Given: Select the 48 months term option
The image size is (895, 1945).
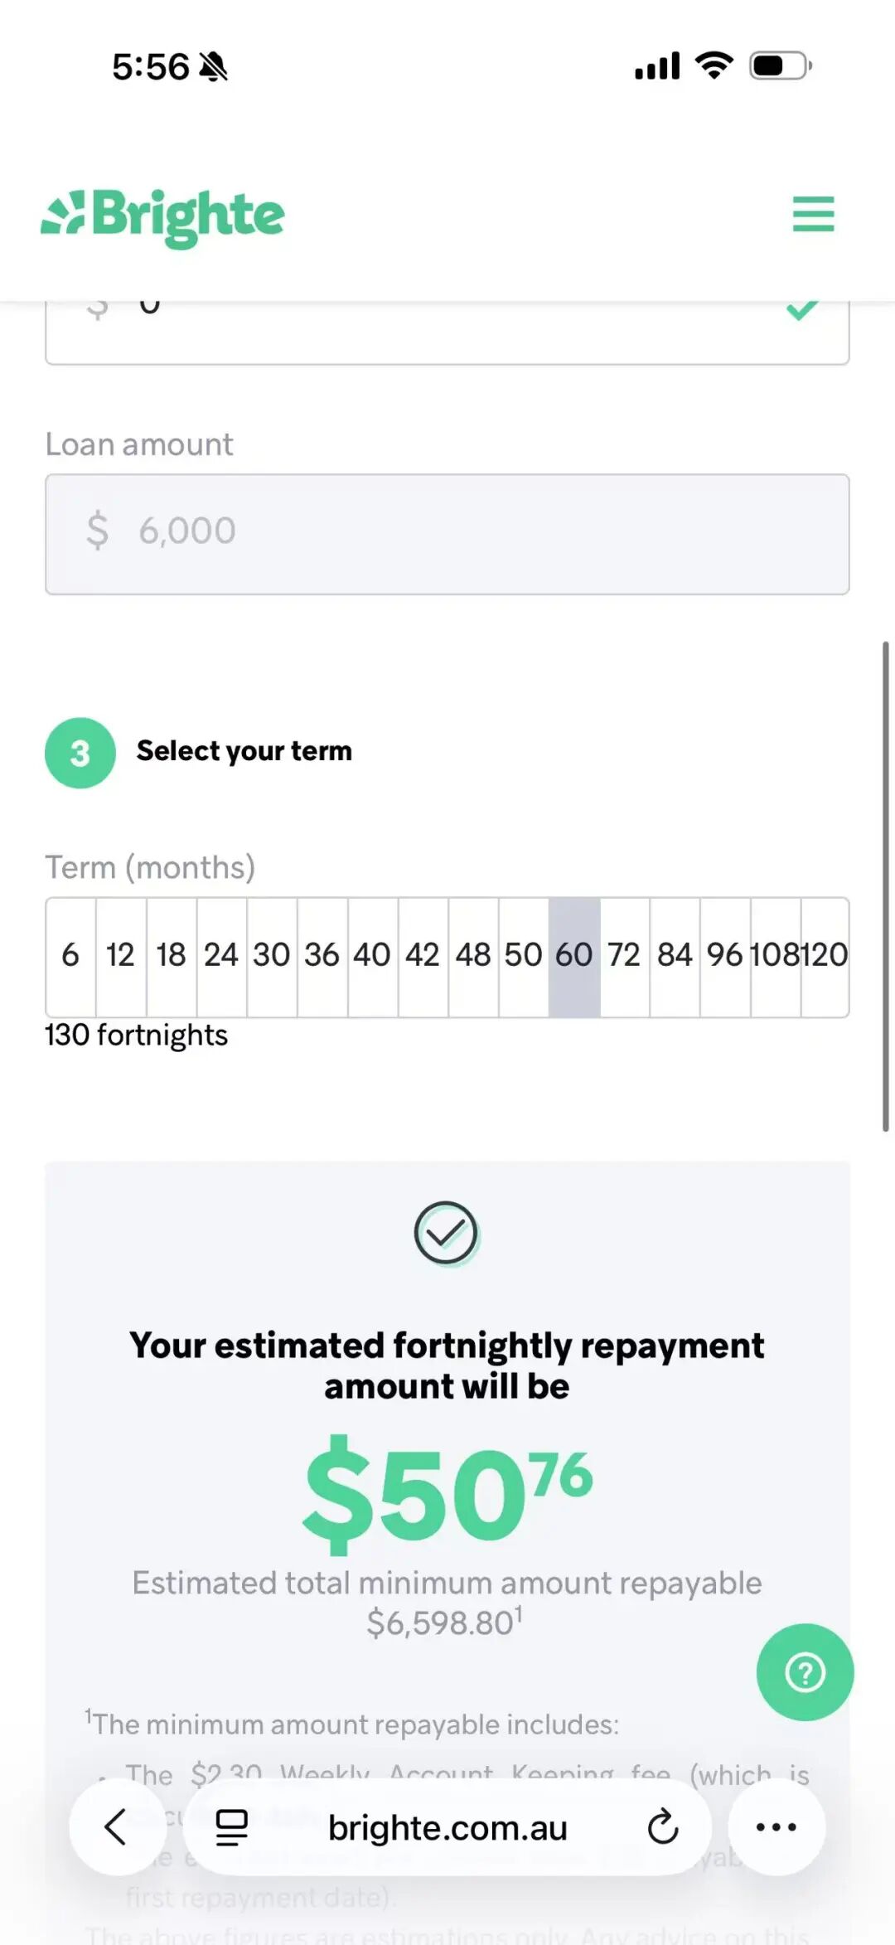Looking at the screenshot, I should point(473,956).
